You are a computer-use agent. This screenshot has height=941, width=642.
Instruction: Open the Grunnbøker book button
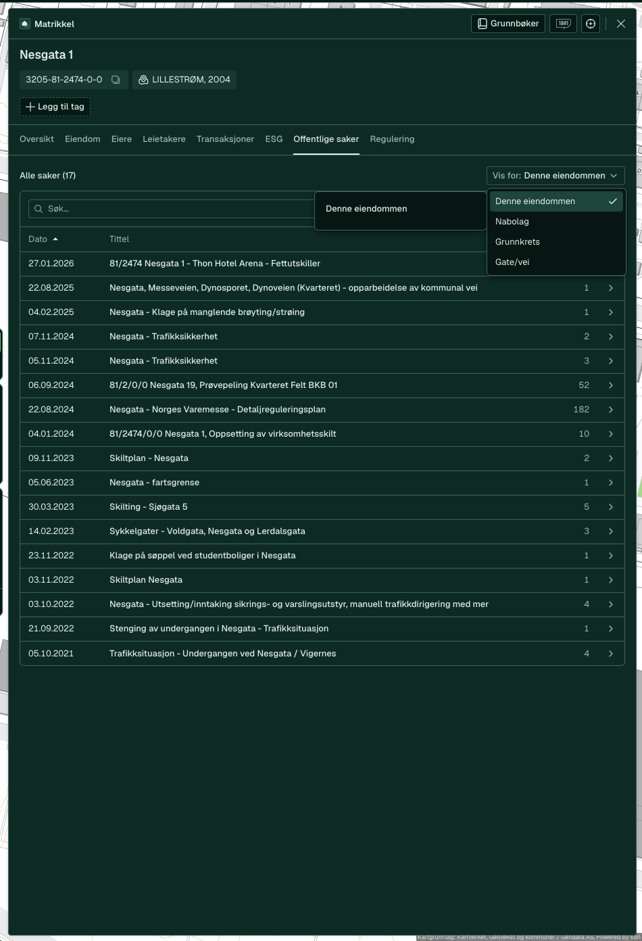point(508,24)
